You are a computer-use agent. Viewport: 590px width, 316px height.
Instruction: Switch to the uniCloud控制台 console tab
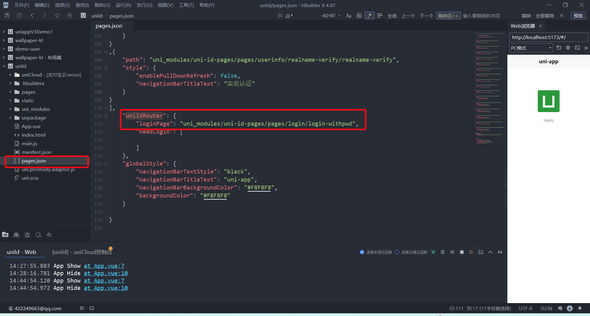click(x=82, y=252)
